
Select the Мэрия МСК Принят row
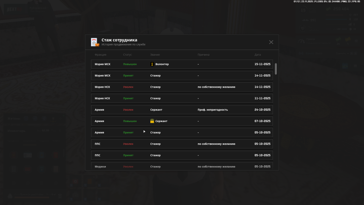(x=182, y=76)
